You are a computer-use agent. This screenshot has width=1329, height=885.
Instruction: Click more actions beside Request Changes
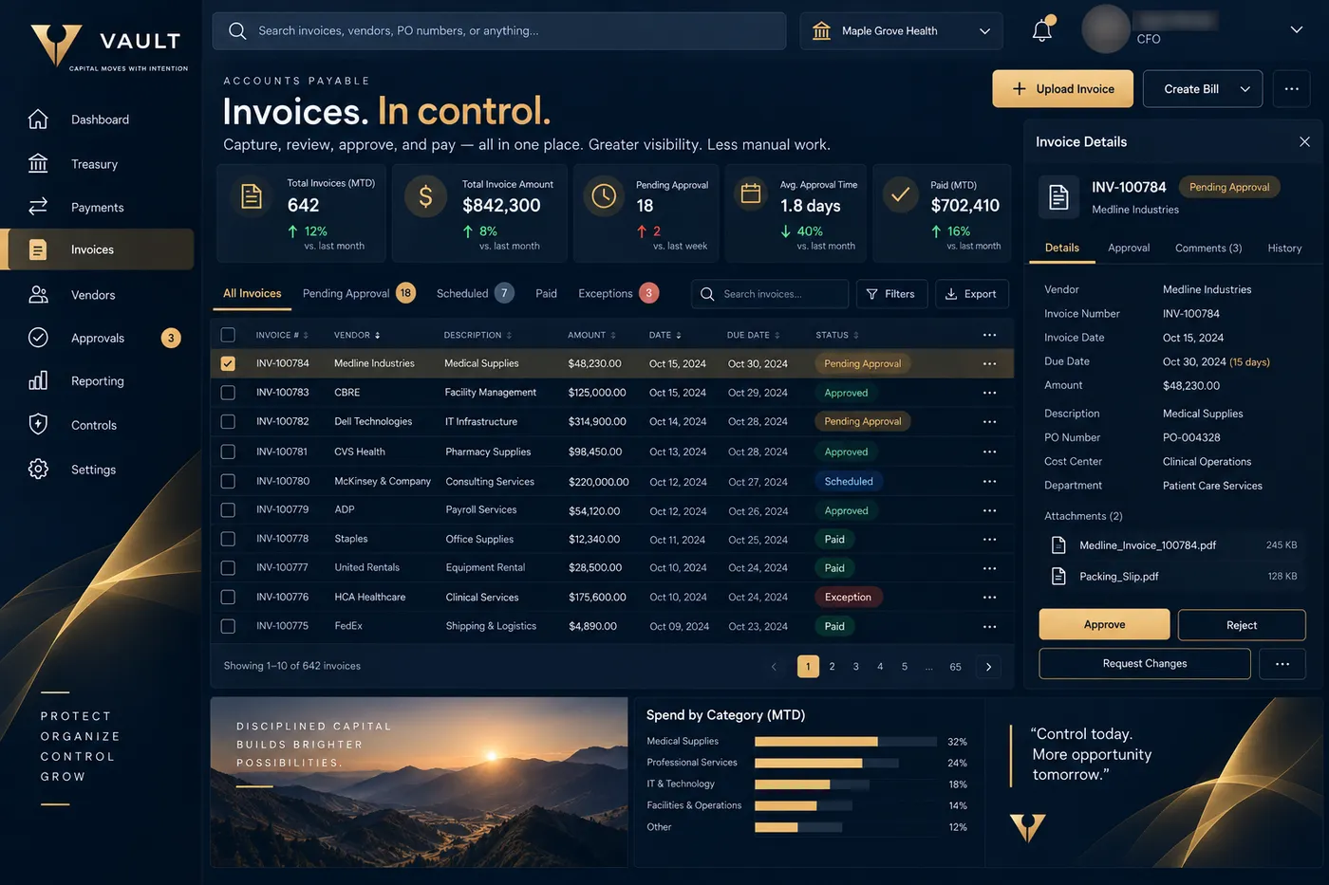point(1282,664)
